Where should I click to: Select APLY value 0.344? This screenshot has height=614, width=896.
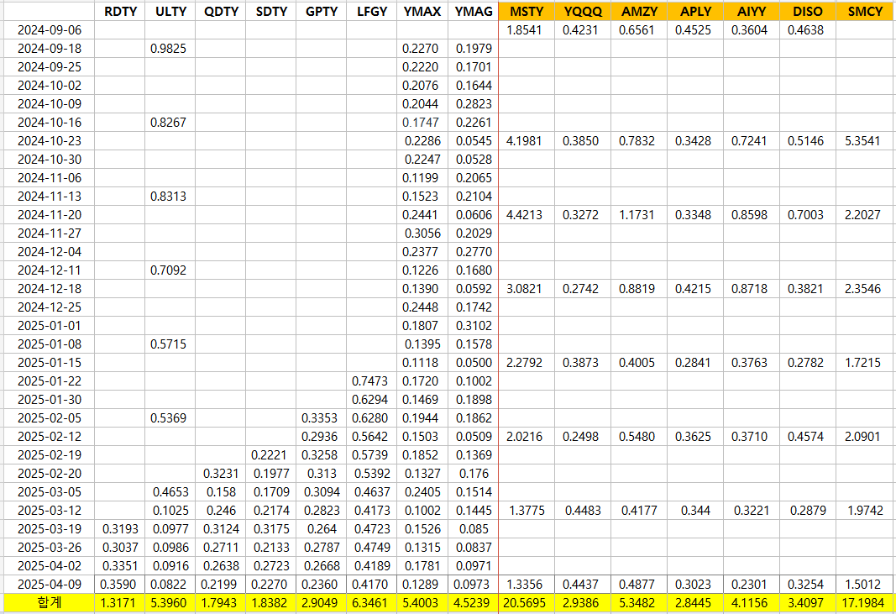tap(694, 511)
